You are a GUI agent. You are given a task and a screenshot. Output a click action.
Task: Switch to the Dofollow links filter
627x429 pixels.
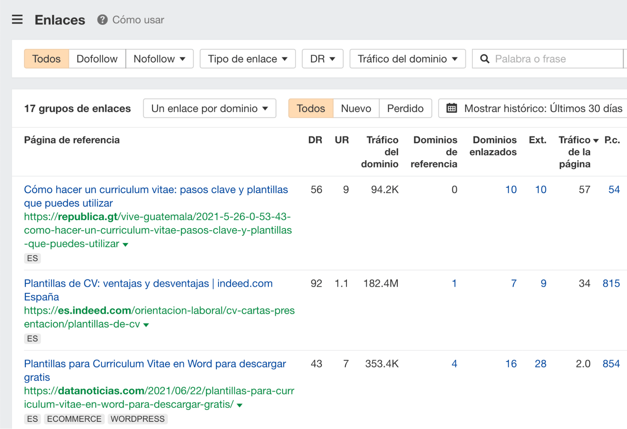(96, 58)
